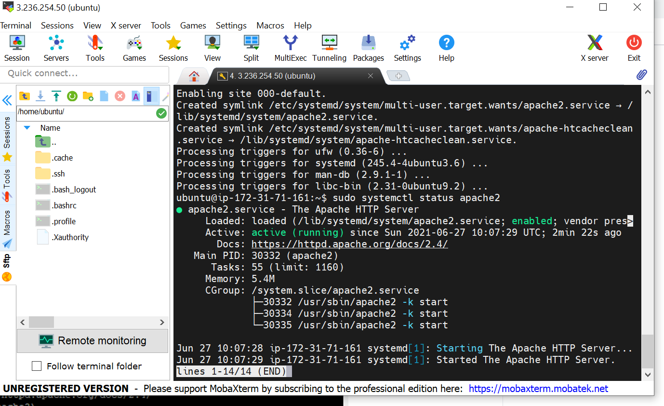Start the X server
Screen dimensions: 664x406
[x=595, y=48]
